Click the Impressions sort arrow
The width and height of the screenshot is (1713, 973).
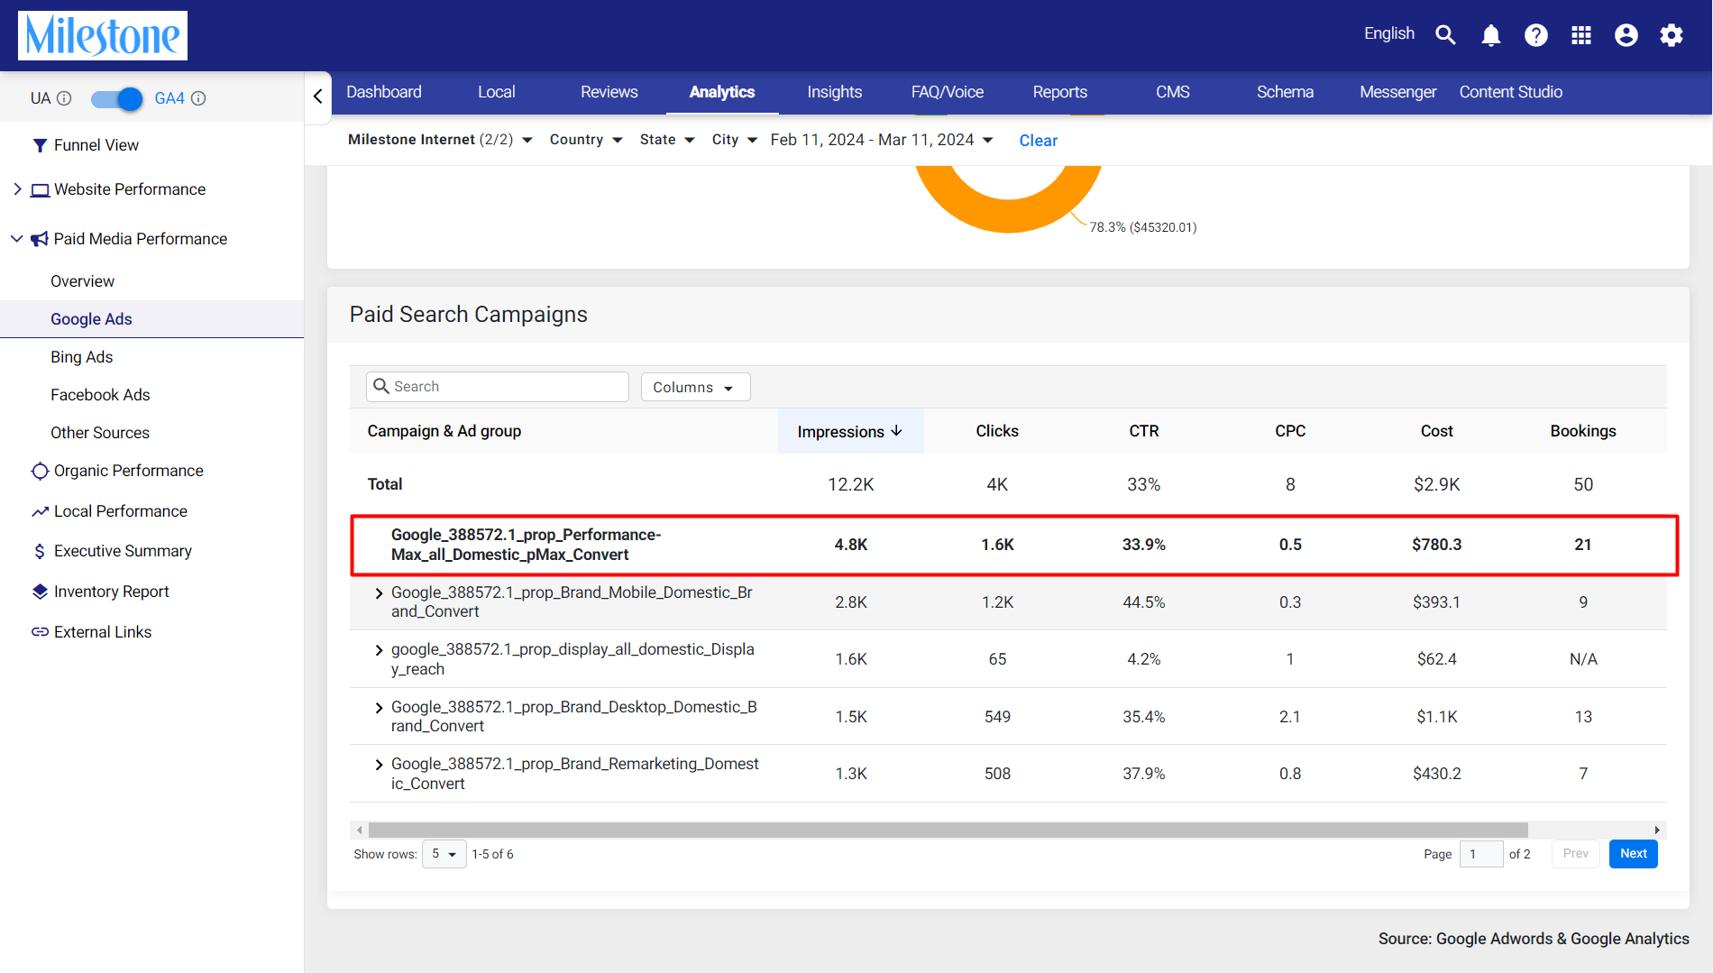[x=896, y=431]
